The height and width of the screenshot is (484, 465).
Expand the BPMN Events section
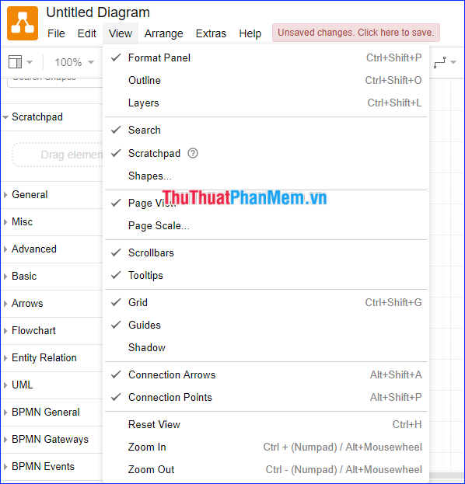pyautogui.click(x=52, y=466)
